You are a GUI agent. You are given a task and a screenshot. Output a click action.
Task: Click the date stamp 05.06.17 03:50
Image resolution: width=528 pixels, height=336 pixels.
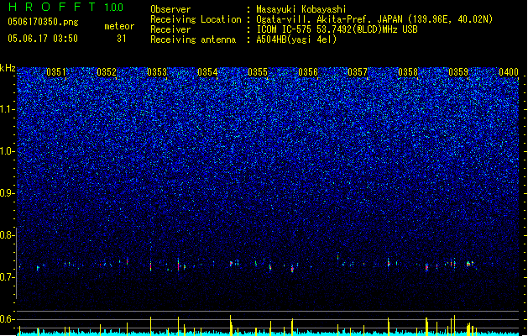(43, 39)
